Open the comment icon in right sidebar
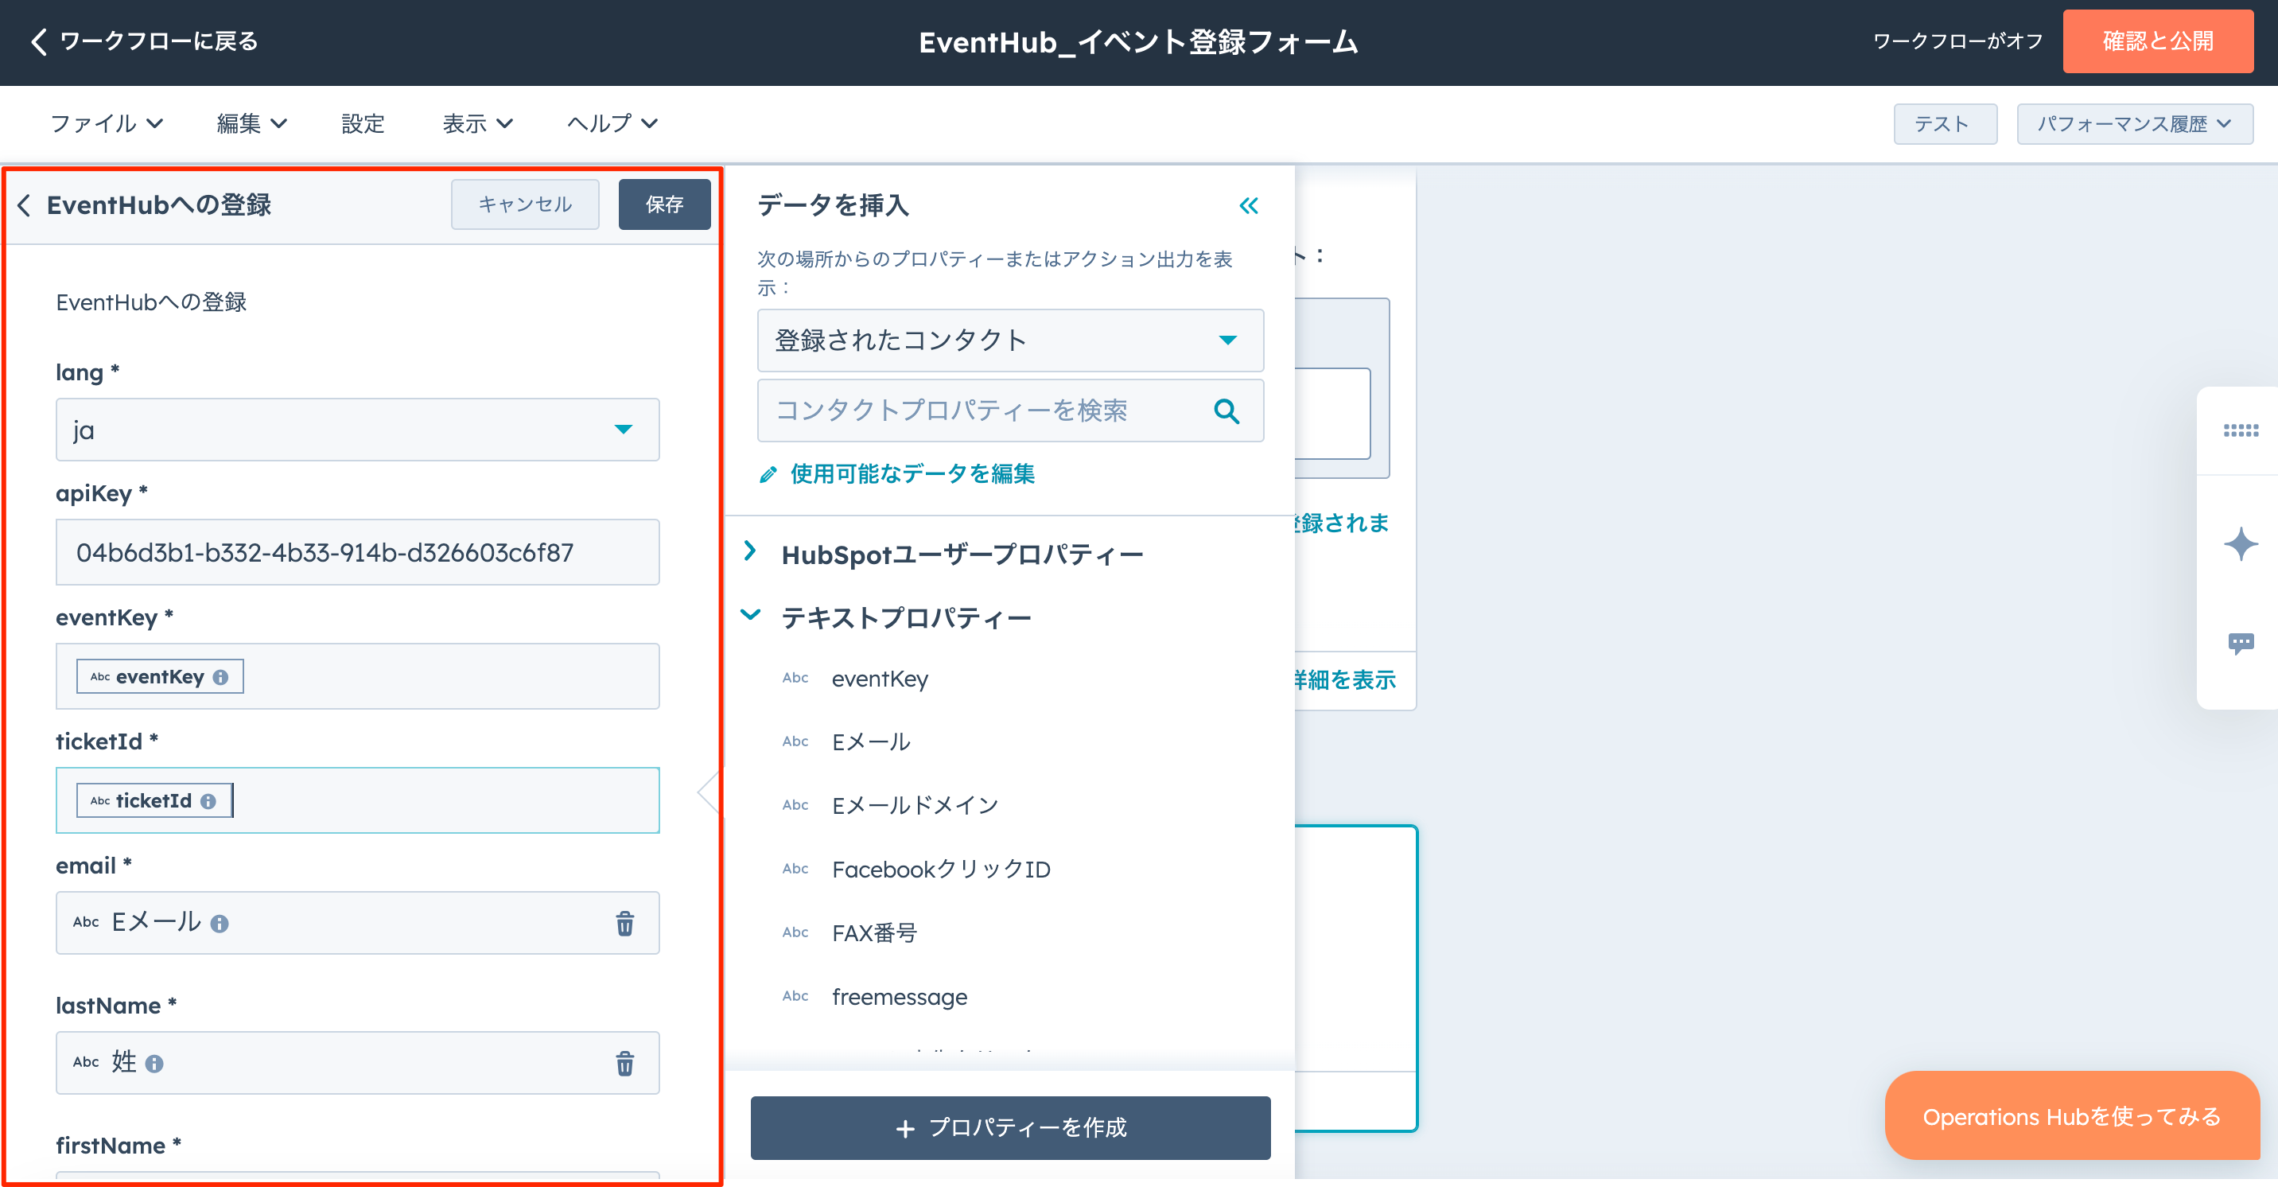 [x=2240, y=643]
